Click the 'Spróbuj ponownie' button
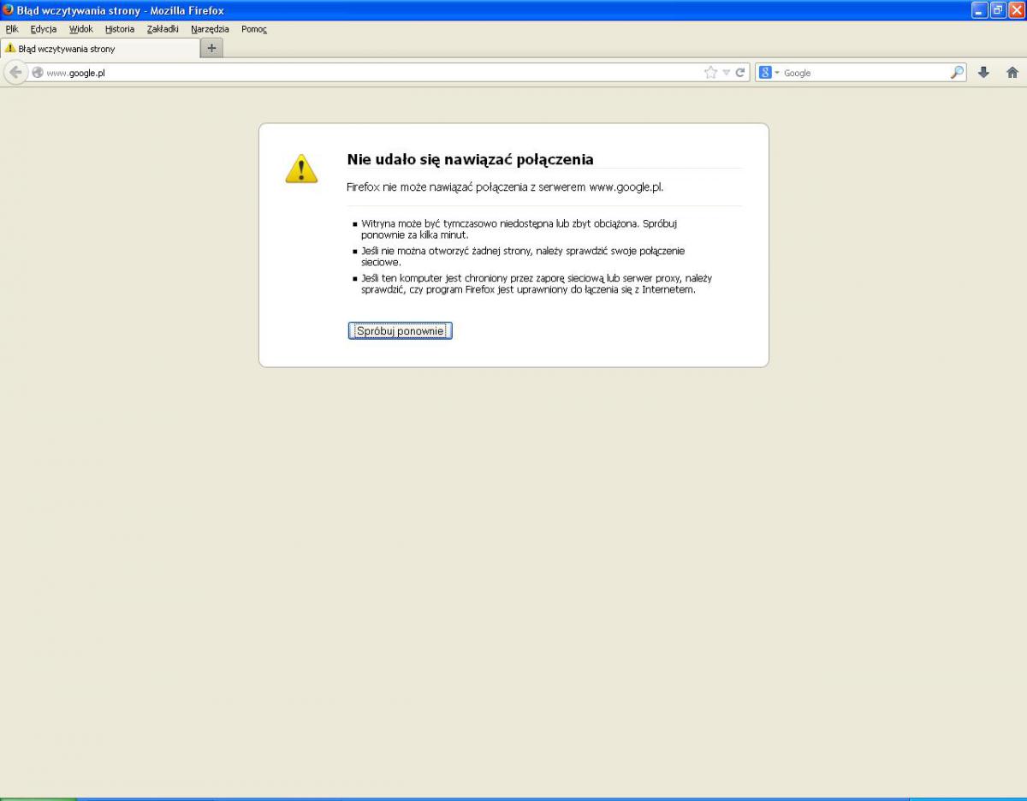 [400, 331]
